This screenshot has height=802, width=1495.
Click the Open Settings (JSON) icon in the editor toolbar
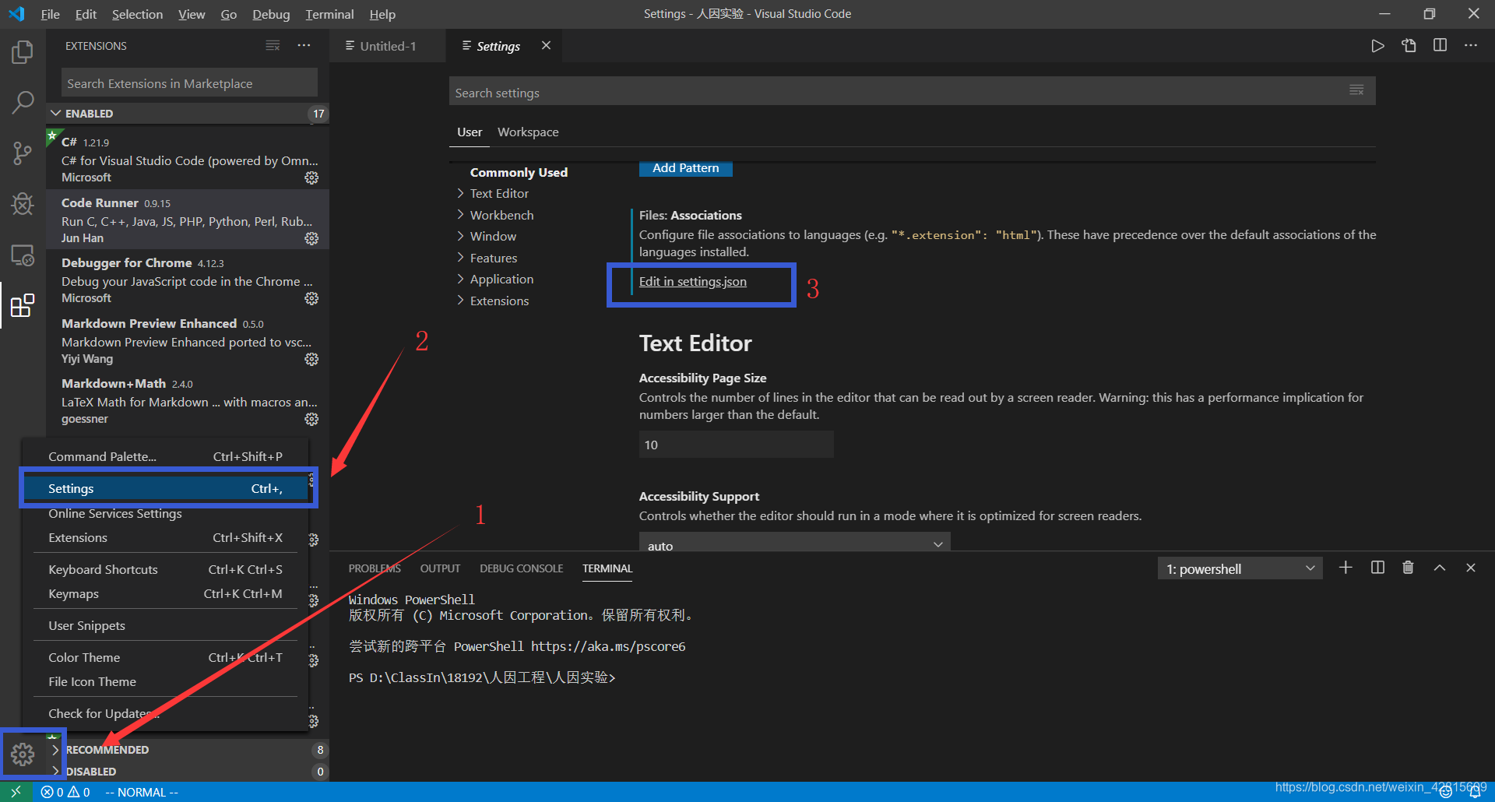[1409, 46]
